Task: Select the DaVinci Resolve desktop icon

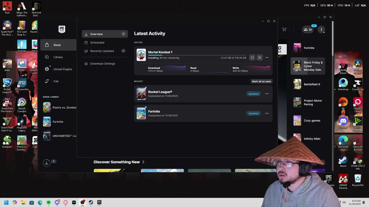Action: coord(358,67)
